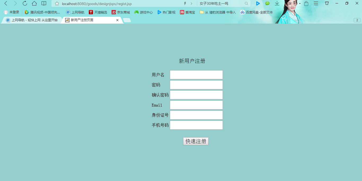Bookmark this page with the star icon
The height and width of the screenshot is (181, 362).
(x=57, y=3)
